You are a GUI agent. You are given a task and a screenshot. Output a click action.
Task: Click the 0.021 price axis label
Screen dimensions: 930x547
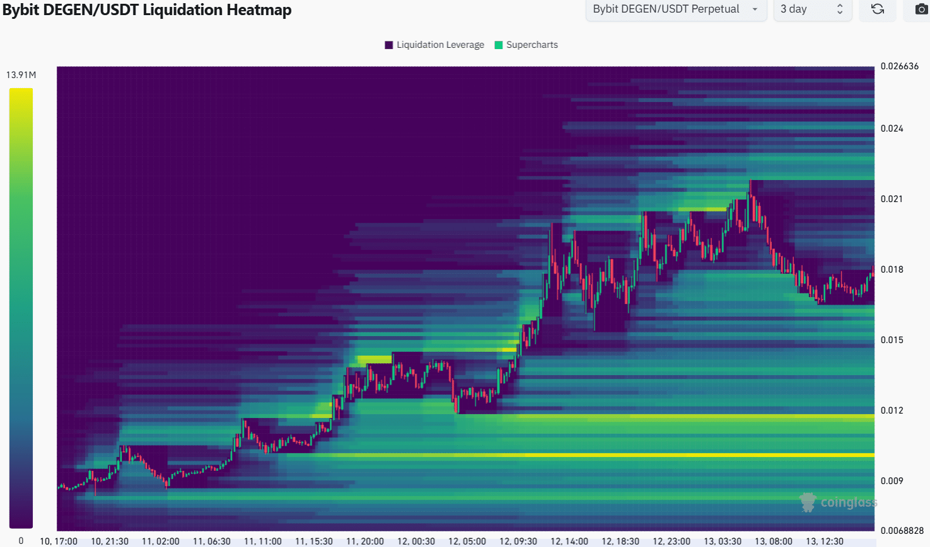click(x=892, y=199)
